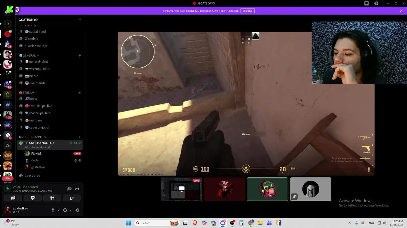Open the share your screen button

tap(32, 198)
